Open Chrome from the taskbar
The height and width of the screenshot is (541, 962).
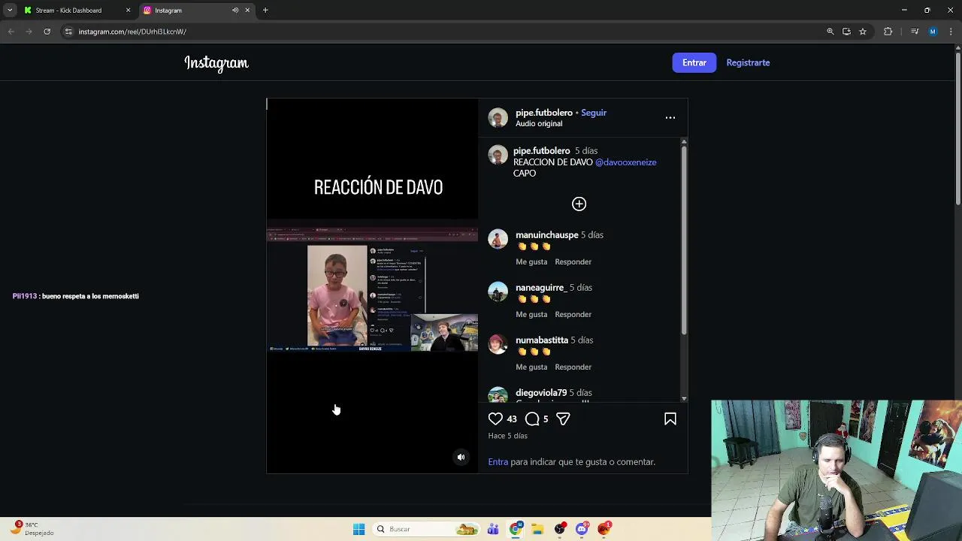[x=516, y=529]
